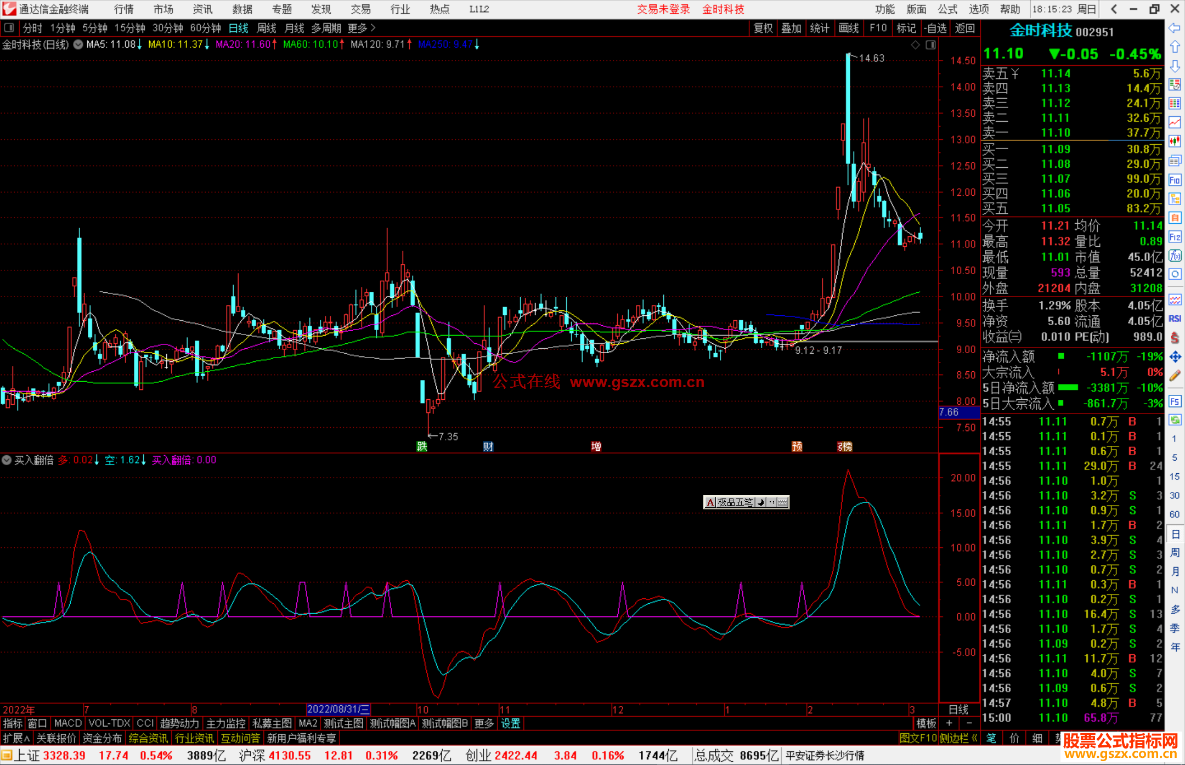The width and height of the screenshot is (1185, 765).
Task: Expand the 扩展 panel at bottom left
Action: [16, 738]
